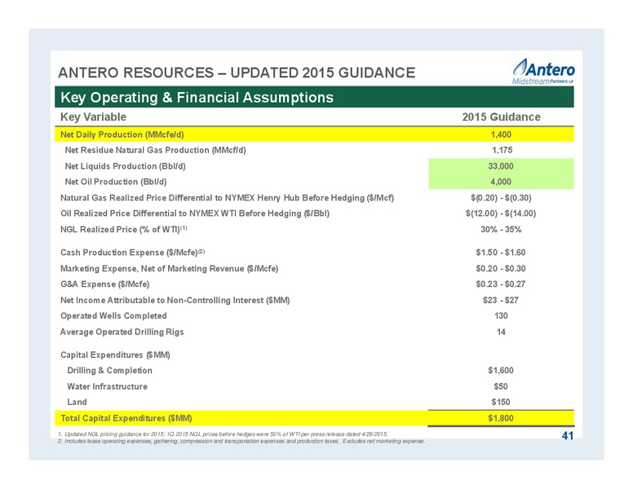
Task: Click 'Marketing Expense, Net of Marketing Revenue' label
Action: click(169, 268)
